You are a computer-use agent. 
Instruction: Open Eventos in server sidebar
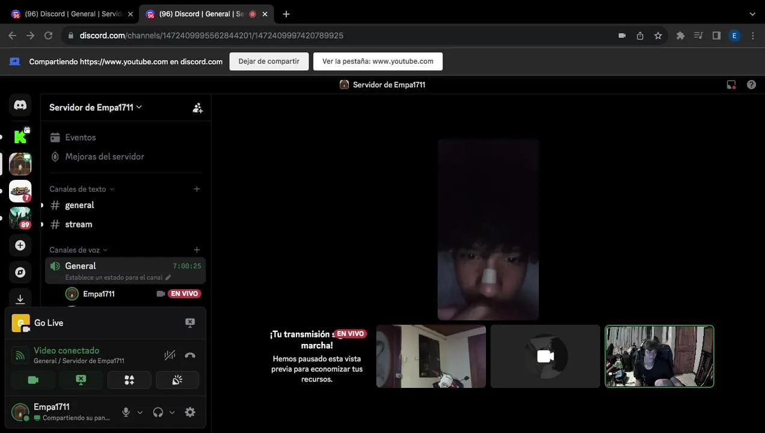(125, 137)
